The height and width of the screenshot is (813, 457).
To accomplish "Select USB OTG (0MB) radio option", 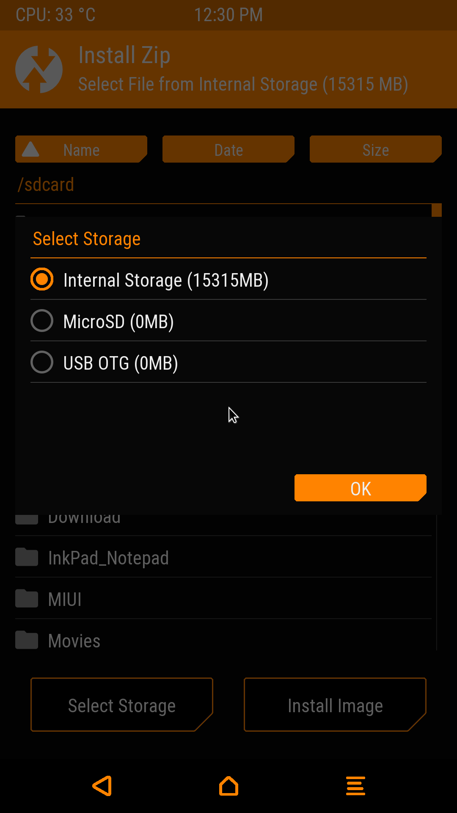I will (42, 362).
